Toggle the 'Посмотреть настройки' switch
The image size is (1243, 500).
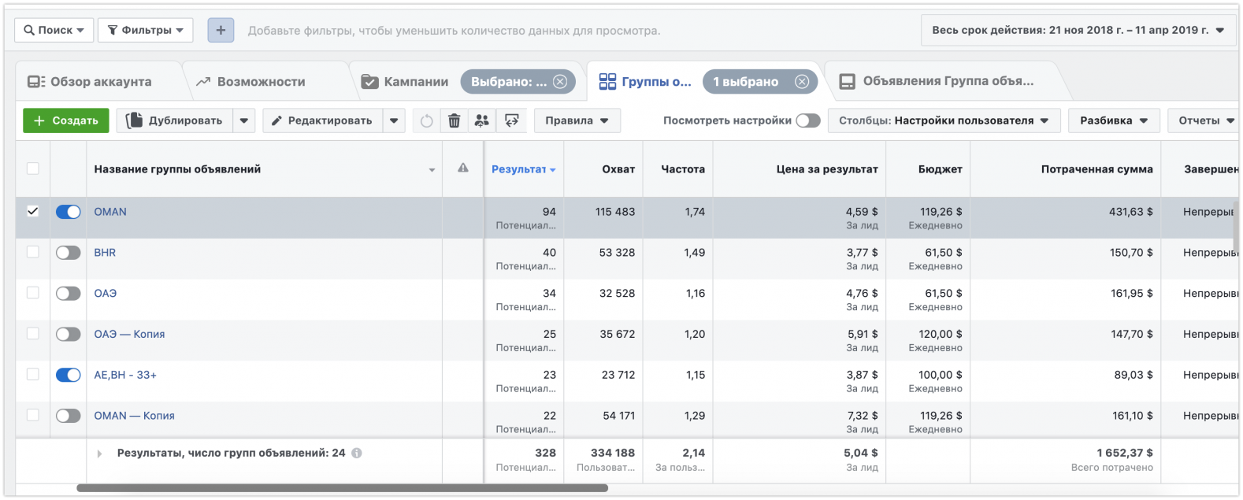[808, 120]
